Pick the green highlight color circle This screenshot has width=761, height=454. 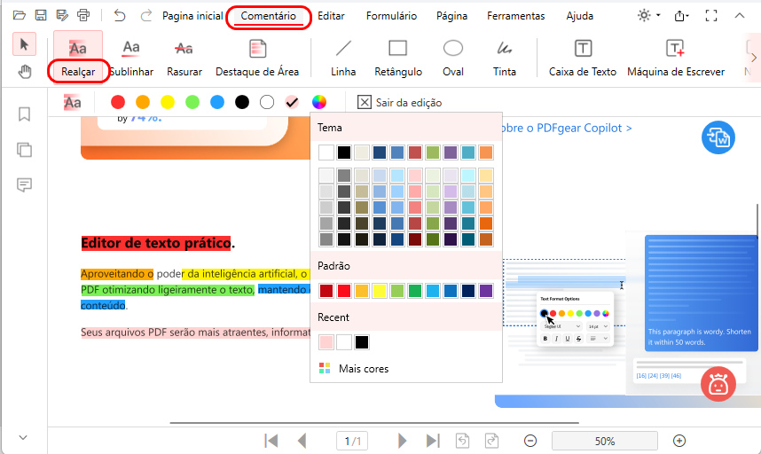192,102
